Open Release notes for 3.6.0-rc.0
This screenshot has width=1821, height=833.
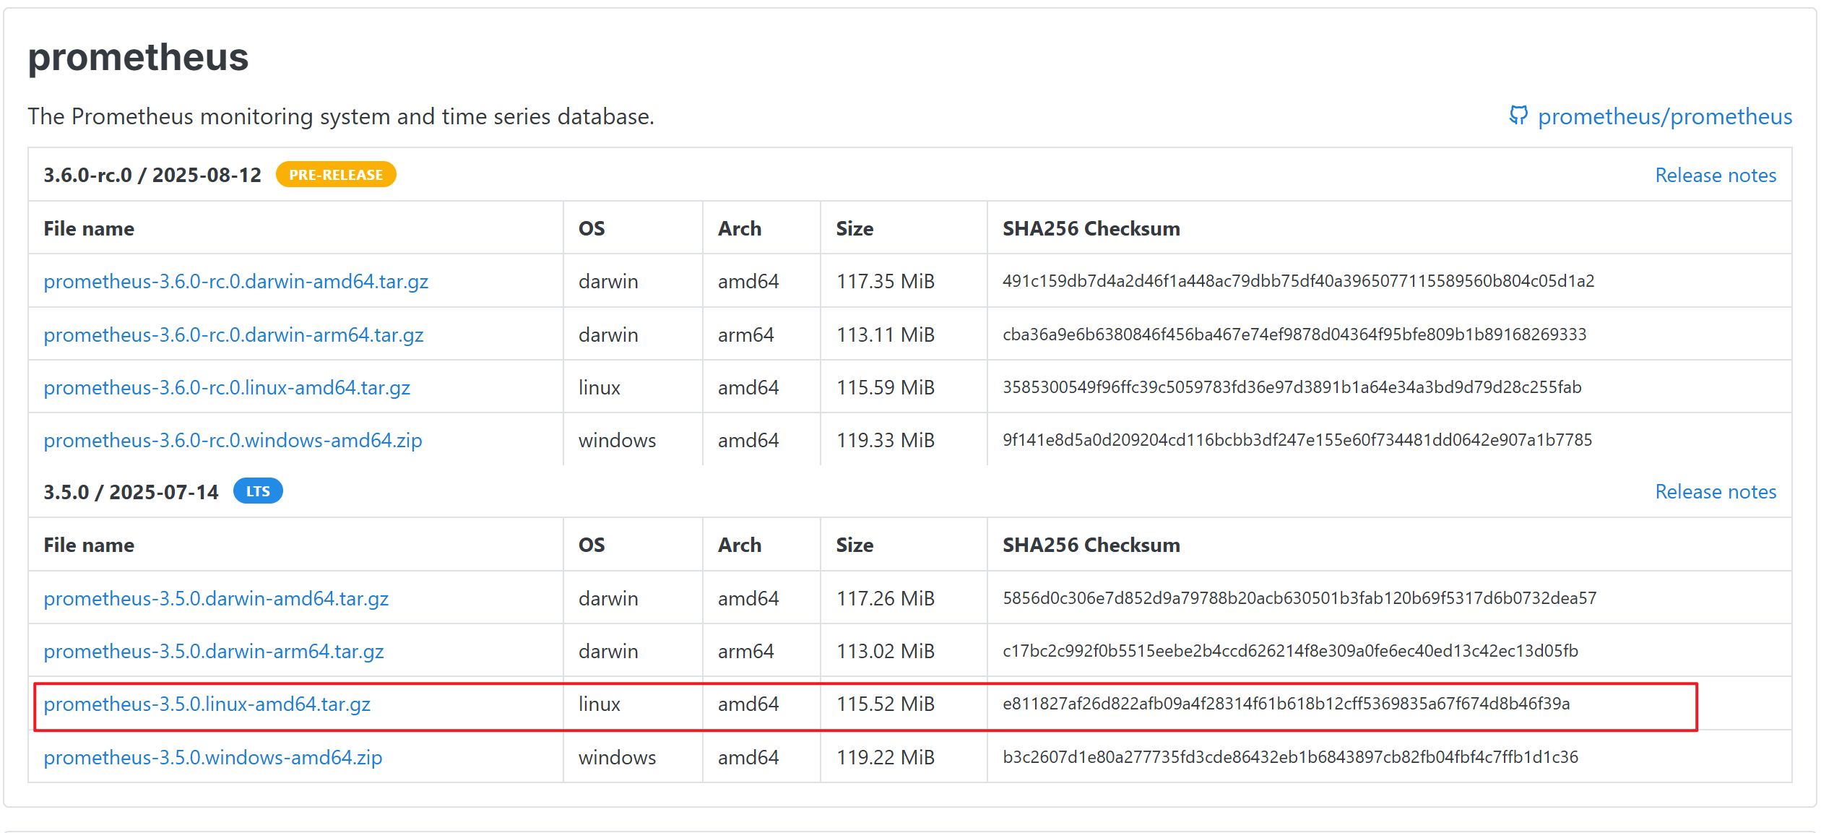tap(1716, 175)
